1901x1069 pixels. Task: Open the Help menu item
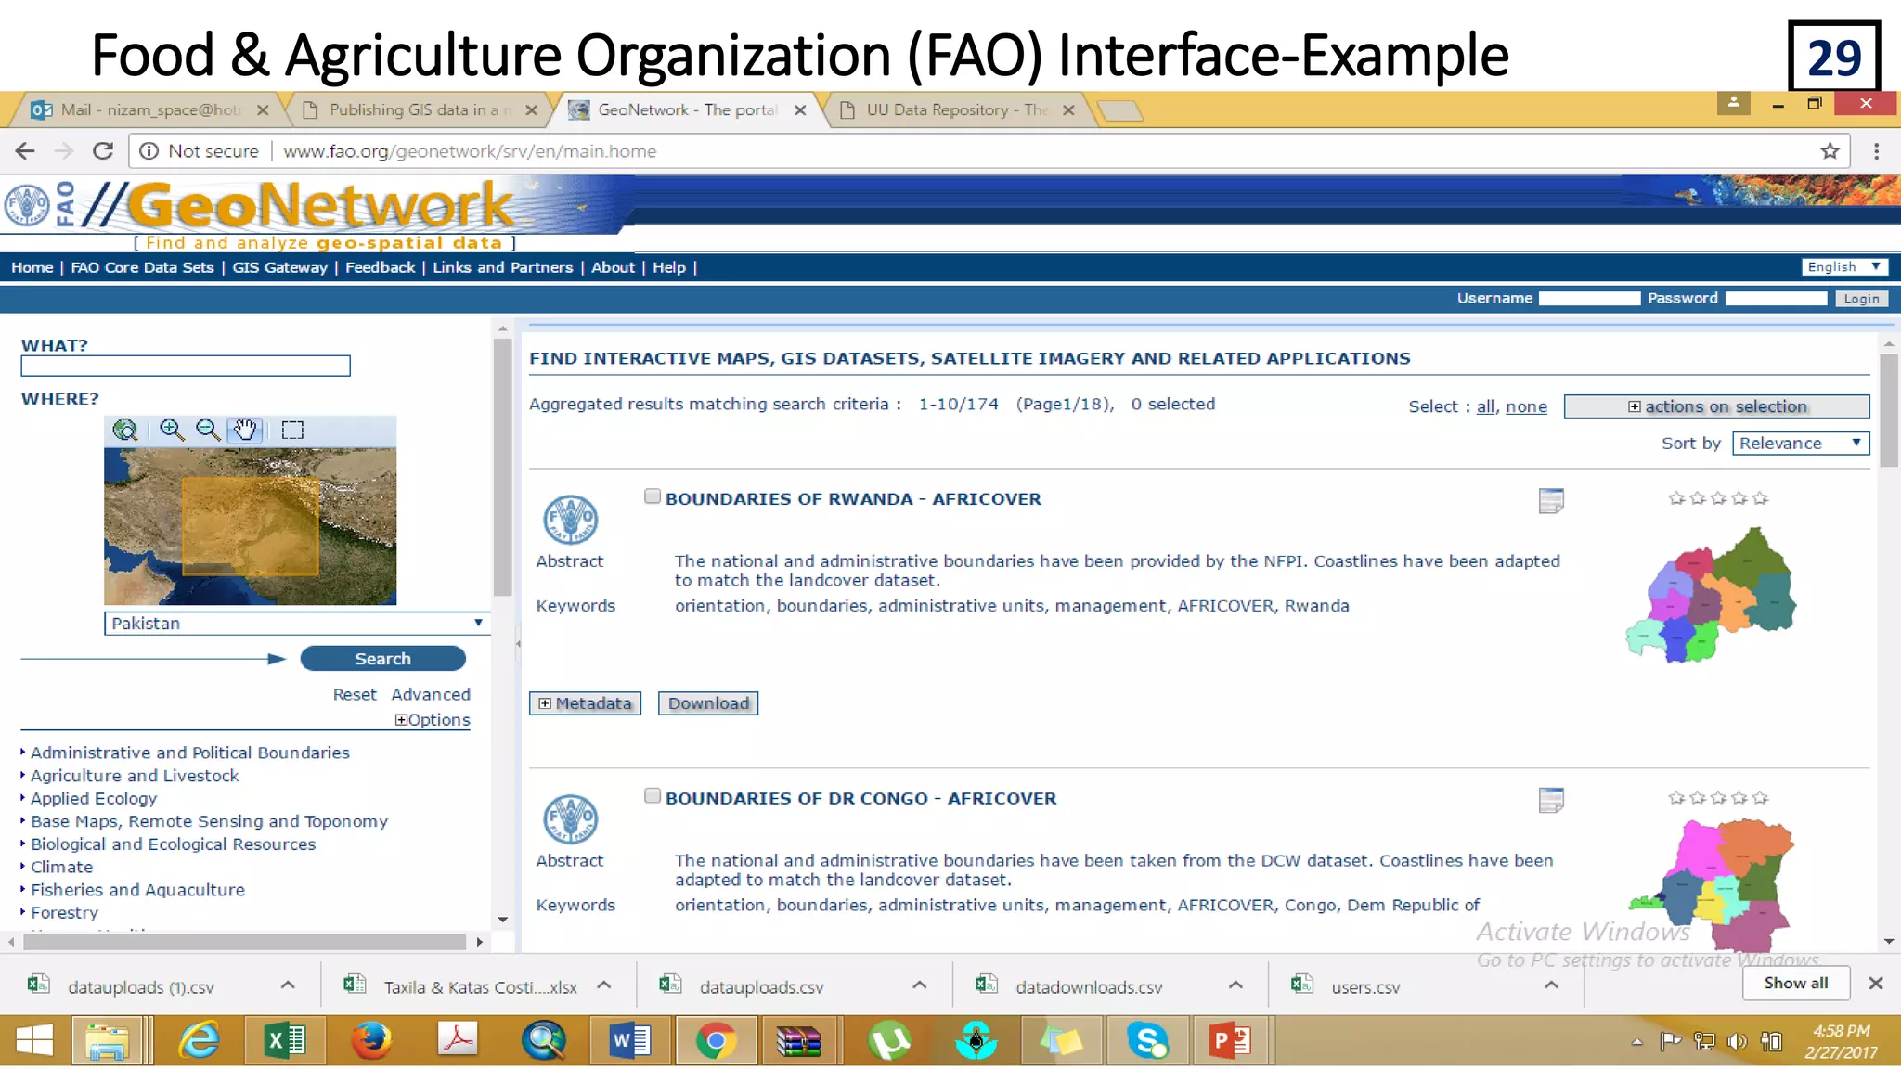pyautogui.click(x=669, y=267)
